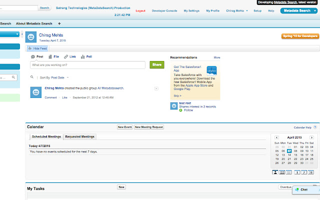Click the green Share button
320x200 pixels.
(156, 64)
